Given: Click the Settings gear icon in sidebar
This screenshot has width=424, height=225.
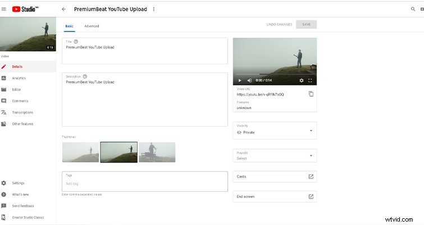Looking at the screenshot, I should point(4,183).
